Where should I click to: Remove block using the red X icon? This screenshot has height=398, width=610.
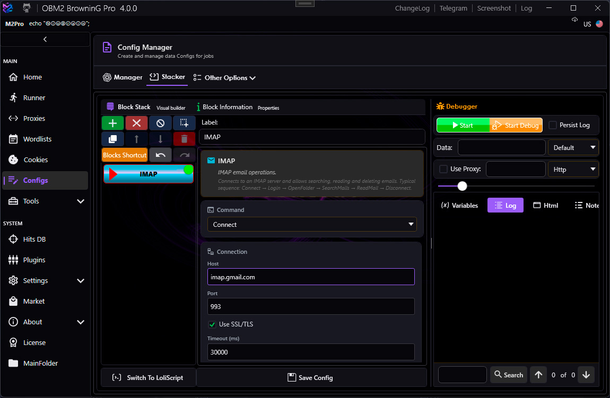click(x=136, y=123)
